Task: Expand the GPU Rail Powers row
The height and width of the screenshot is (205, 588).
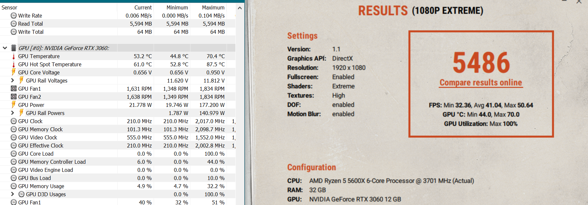Action: (13, 113)
